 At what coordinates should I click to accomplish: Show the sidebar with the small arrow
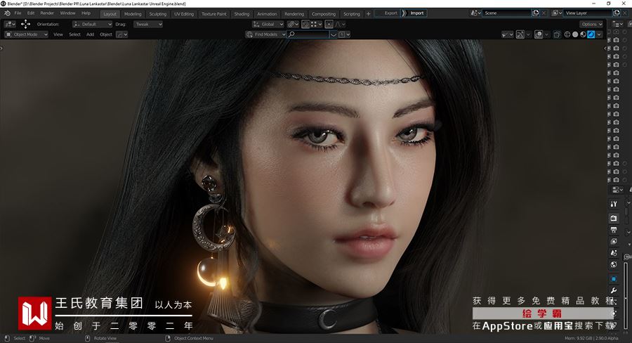[605, 48]
